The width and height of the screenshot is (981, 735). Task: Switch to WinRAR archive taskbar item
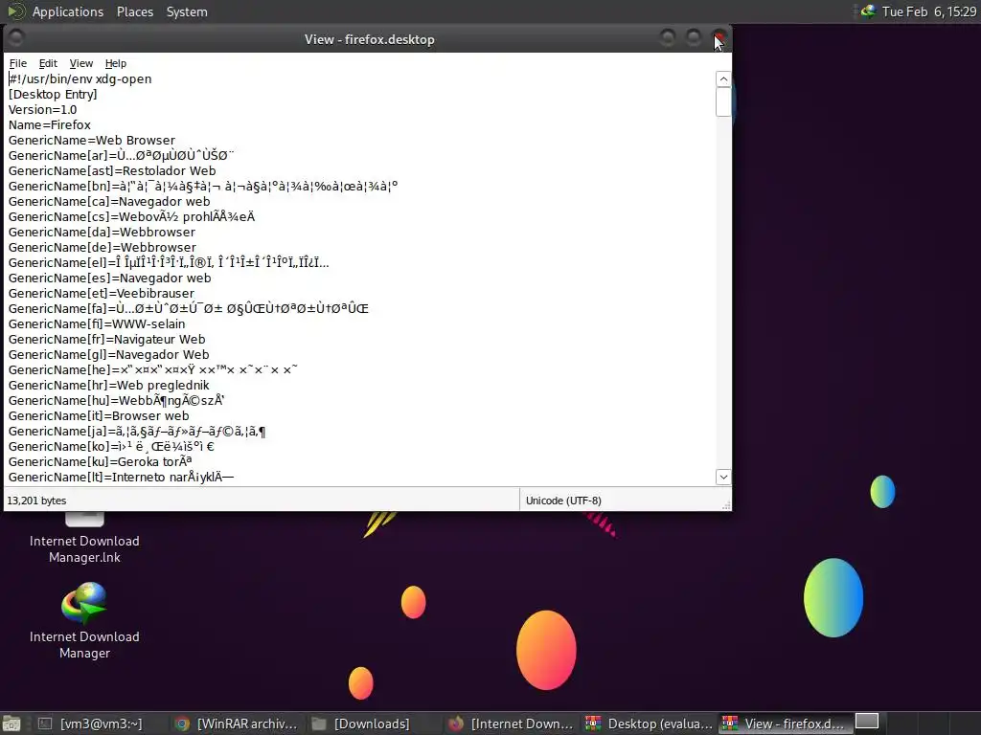pos(236,724)
